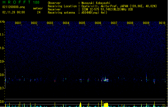Click the 'meteor' label
Screen dimensions: 168x107
click(38, 8)
